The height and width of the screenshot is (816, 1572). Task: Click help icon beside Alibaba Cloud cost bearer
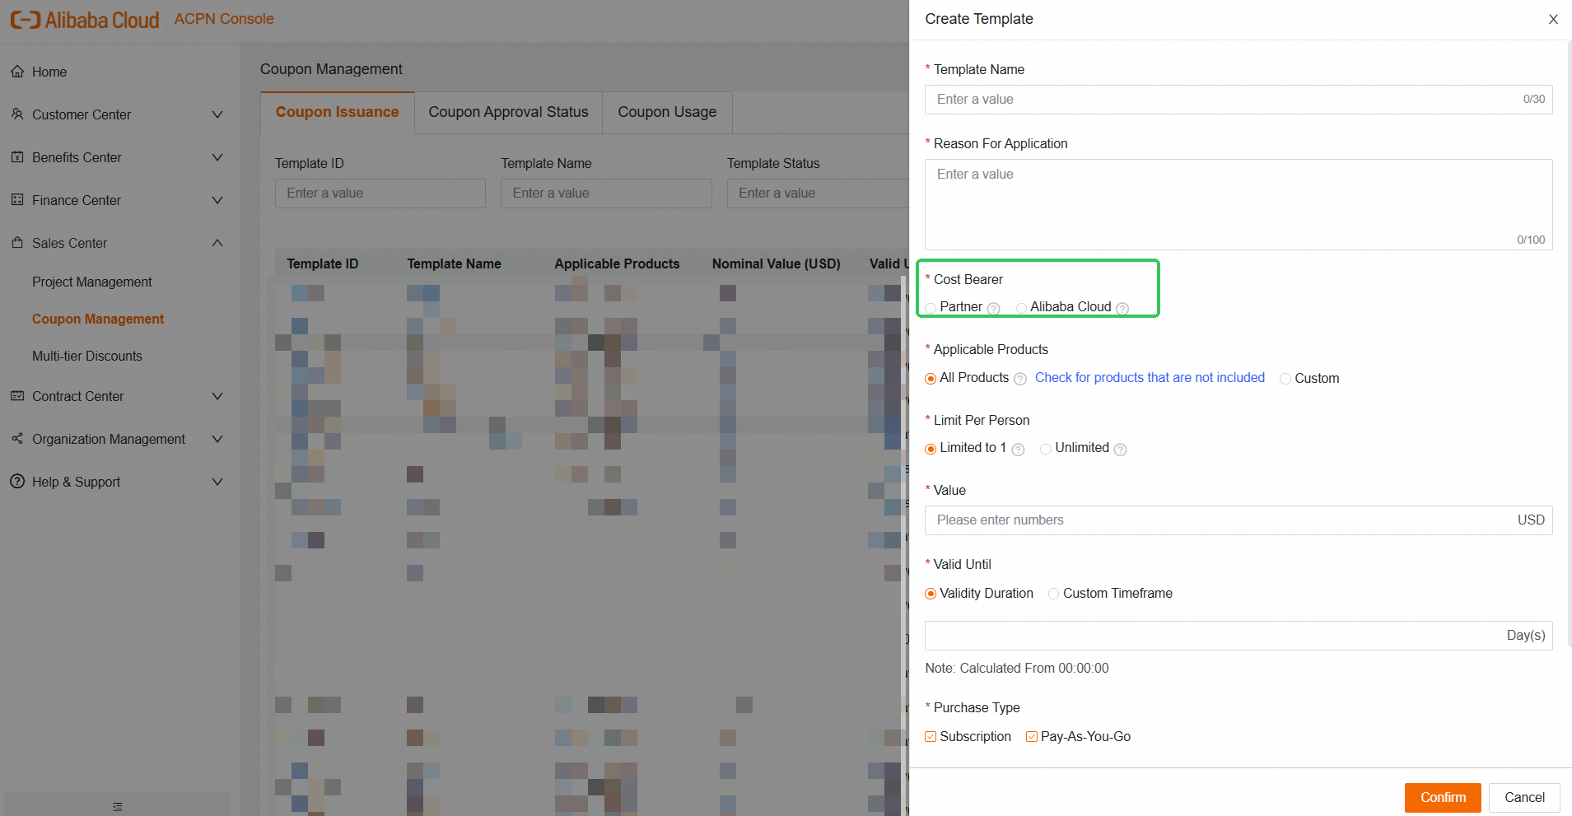(1122, 308)
